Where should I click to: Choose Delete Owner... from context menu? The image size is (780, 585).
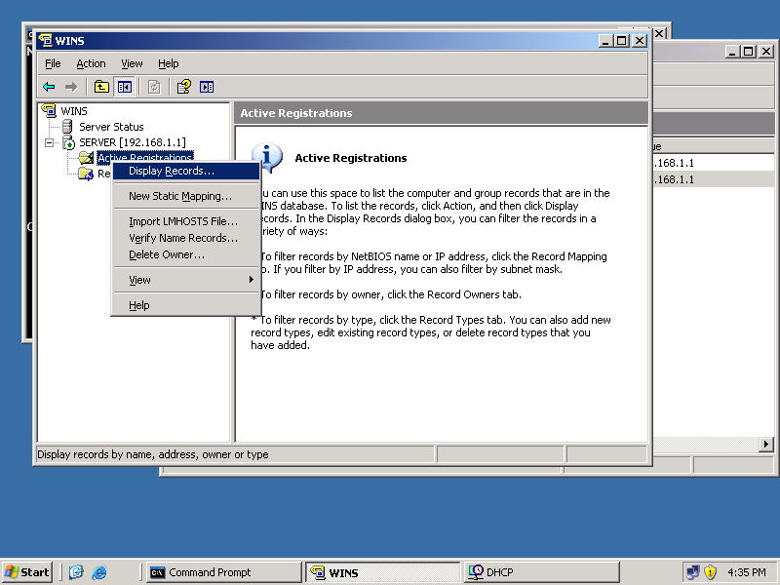(x=186, y=254)
